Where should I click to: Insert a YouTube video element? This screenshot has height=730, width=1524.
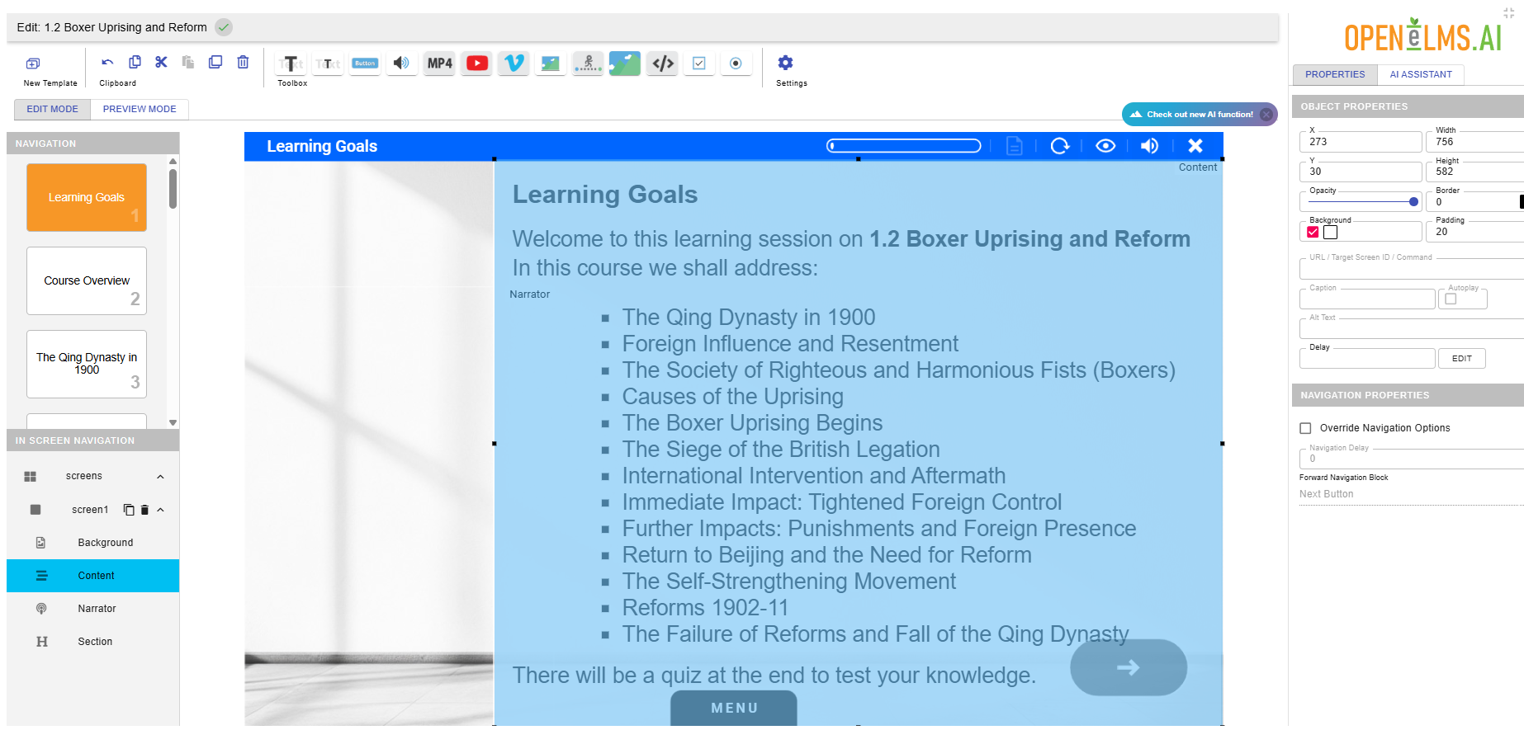(476, 64)
